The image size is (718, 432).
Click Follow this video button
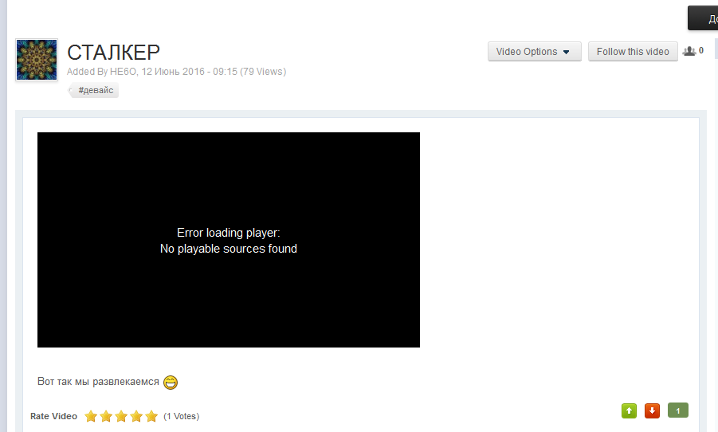(x=633, y=51)
